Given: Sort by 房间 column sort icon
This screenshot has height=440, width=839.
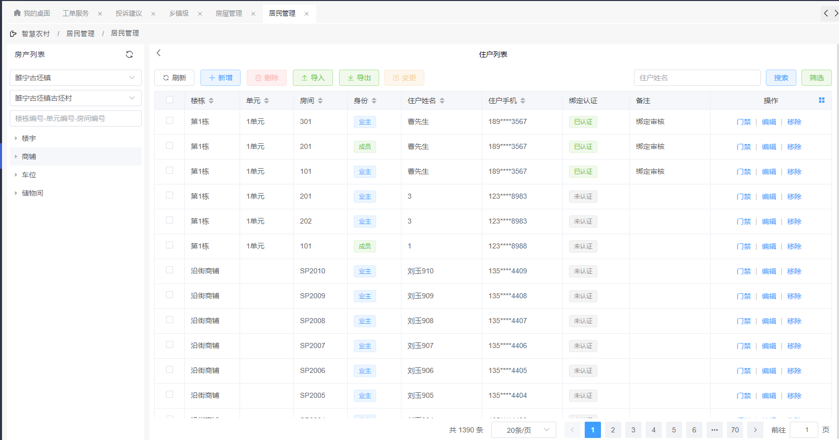Looking at the screenshot, I should (320, 101).
